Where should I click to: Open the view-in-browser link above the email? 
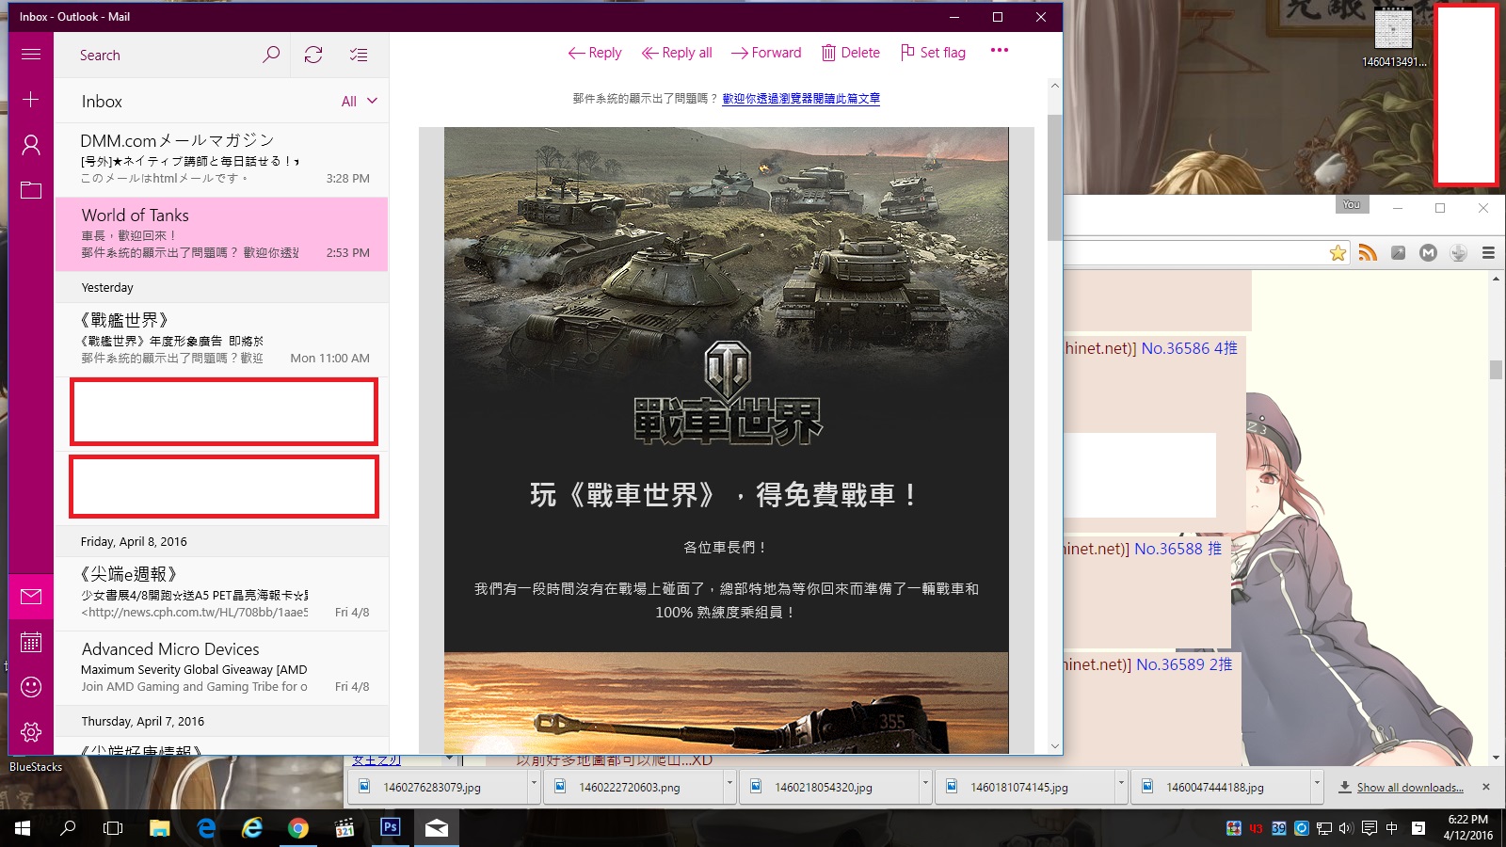click(x=801, y=99)
